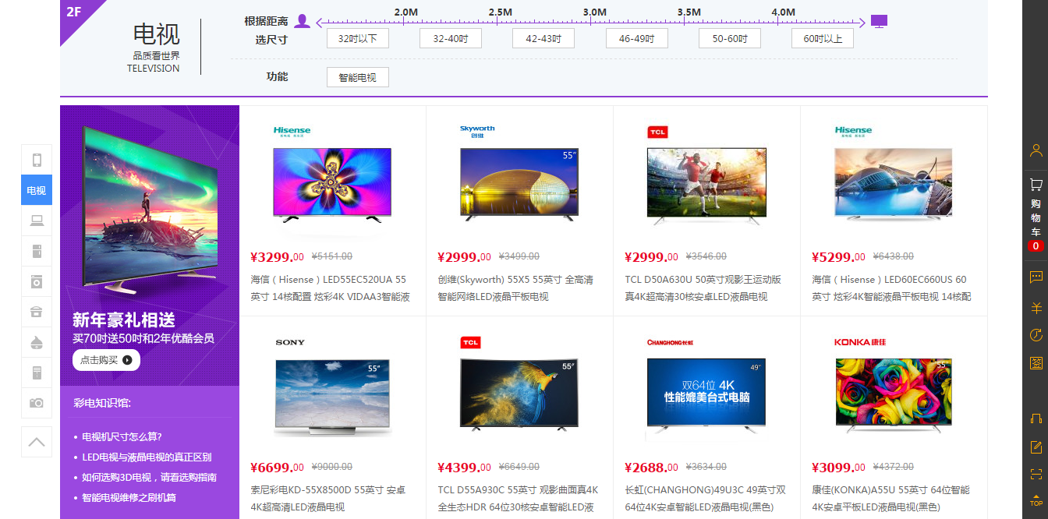
Task: Open the user account icon in right sidebar
Action: (1036, 150)
